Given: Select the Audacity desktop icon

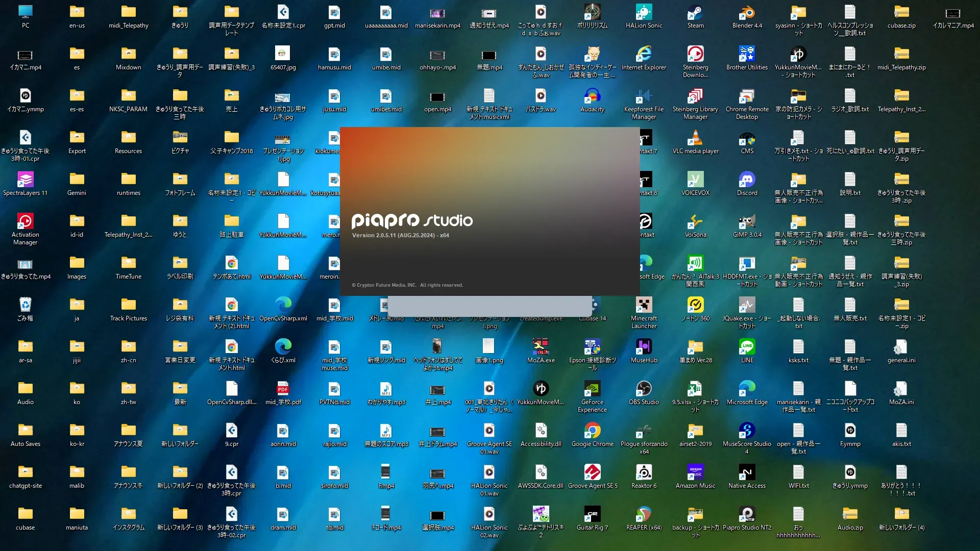Looking at the screenshot, I should (592, 96).
